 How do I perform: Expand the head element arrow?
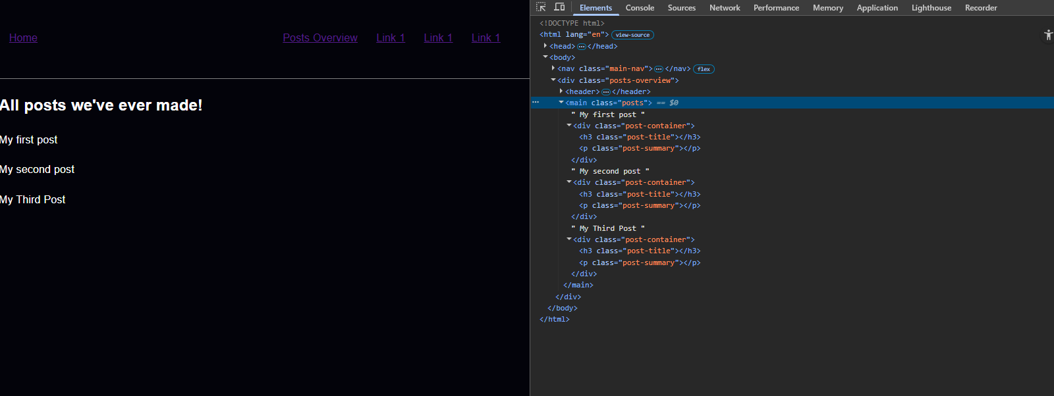pos(545,46)
